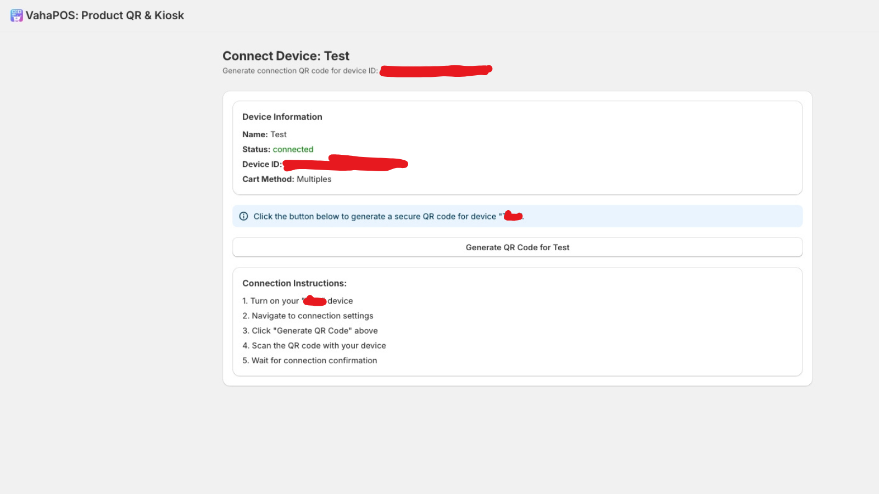Click the Connect Device: Test page heading
Screen dimensions: 879x494
tap(286, 55)
